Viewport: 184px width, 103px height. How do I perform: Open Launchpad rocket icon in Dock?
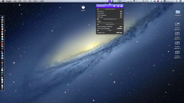[2, 20]
